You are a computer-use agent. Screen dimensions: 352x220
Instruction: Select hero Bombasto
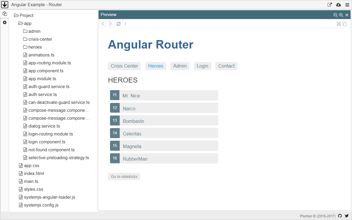tap(164, 121)
